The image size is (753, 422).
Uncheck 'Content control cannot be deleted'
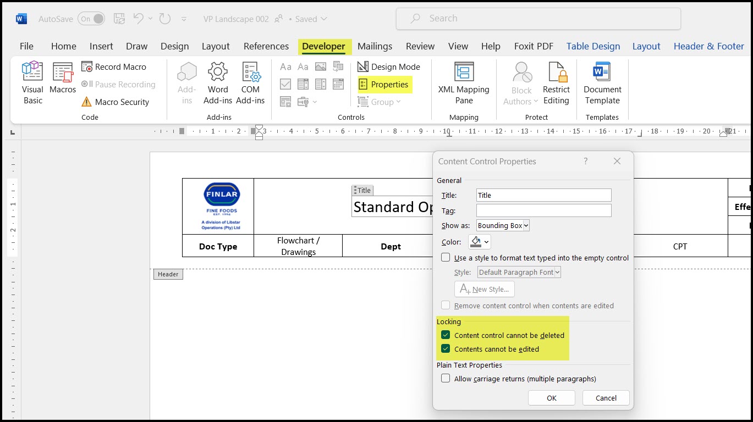[x=446, y=335]
